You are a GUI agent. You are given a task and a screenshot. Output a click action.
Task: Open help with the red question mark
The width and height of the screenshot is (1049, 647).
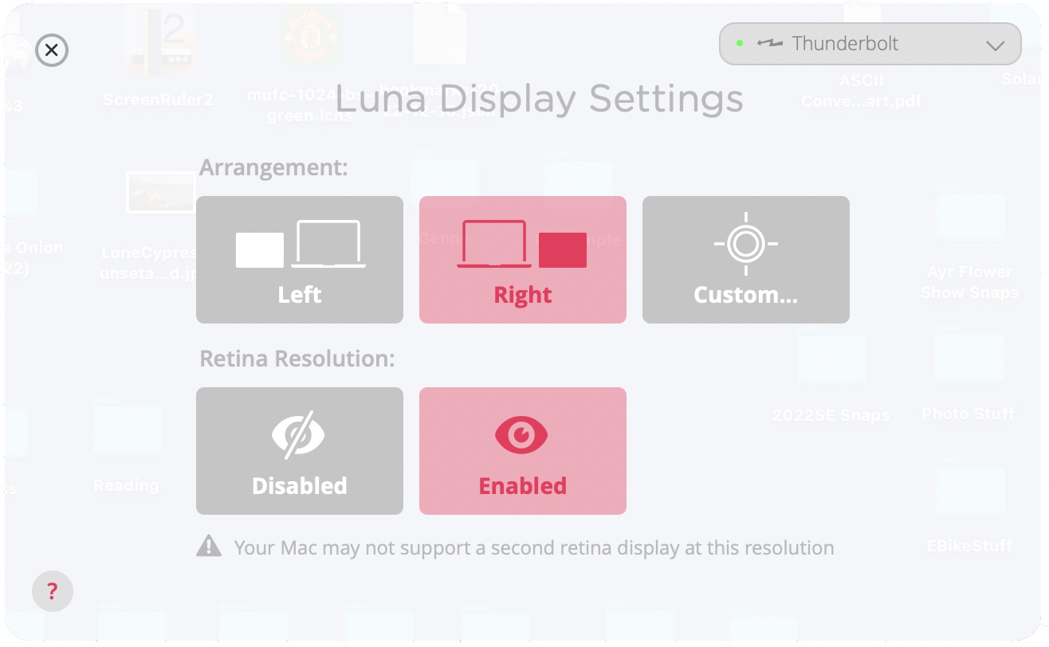(x=53, y=591)
